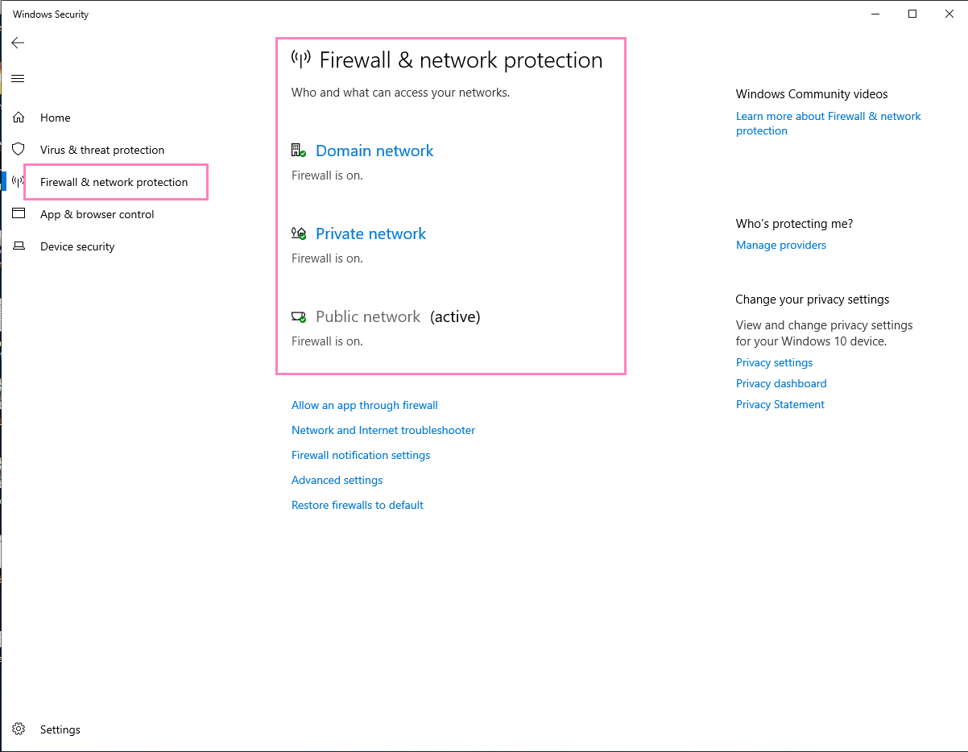Click the Firewall antenna icon in sidebar

(19, 182)
